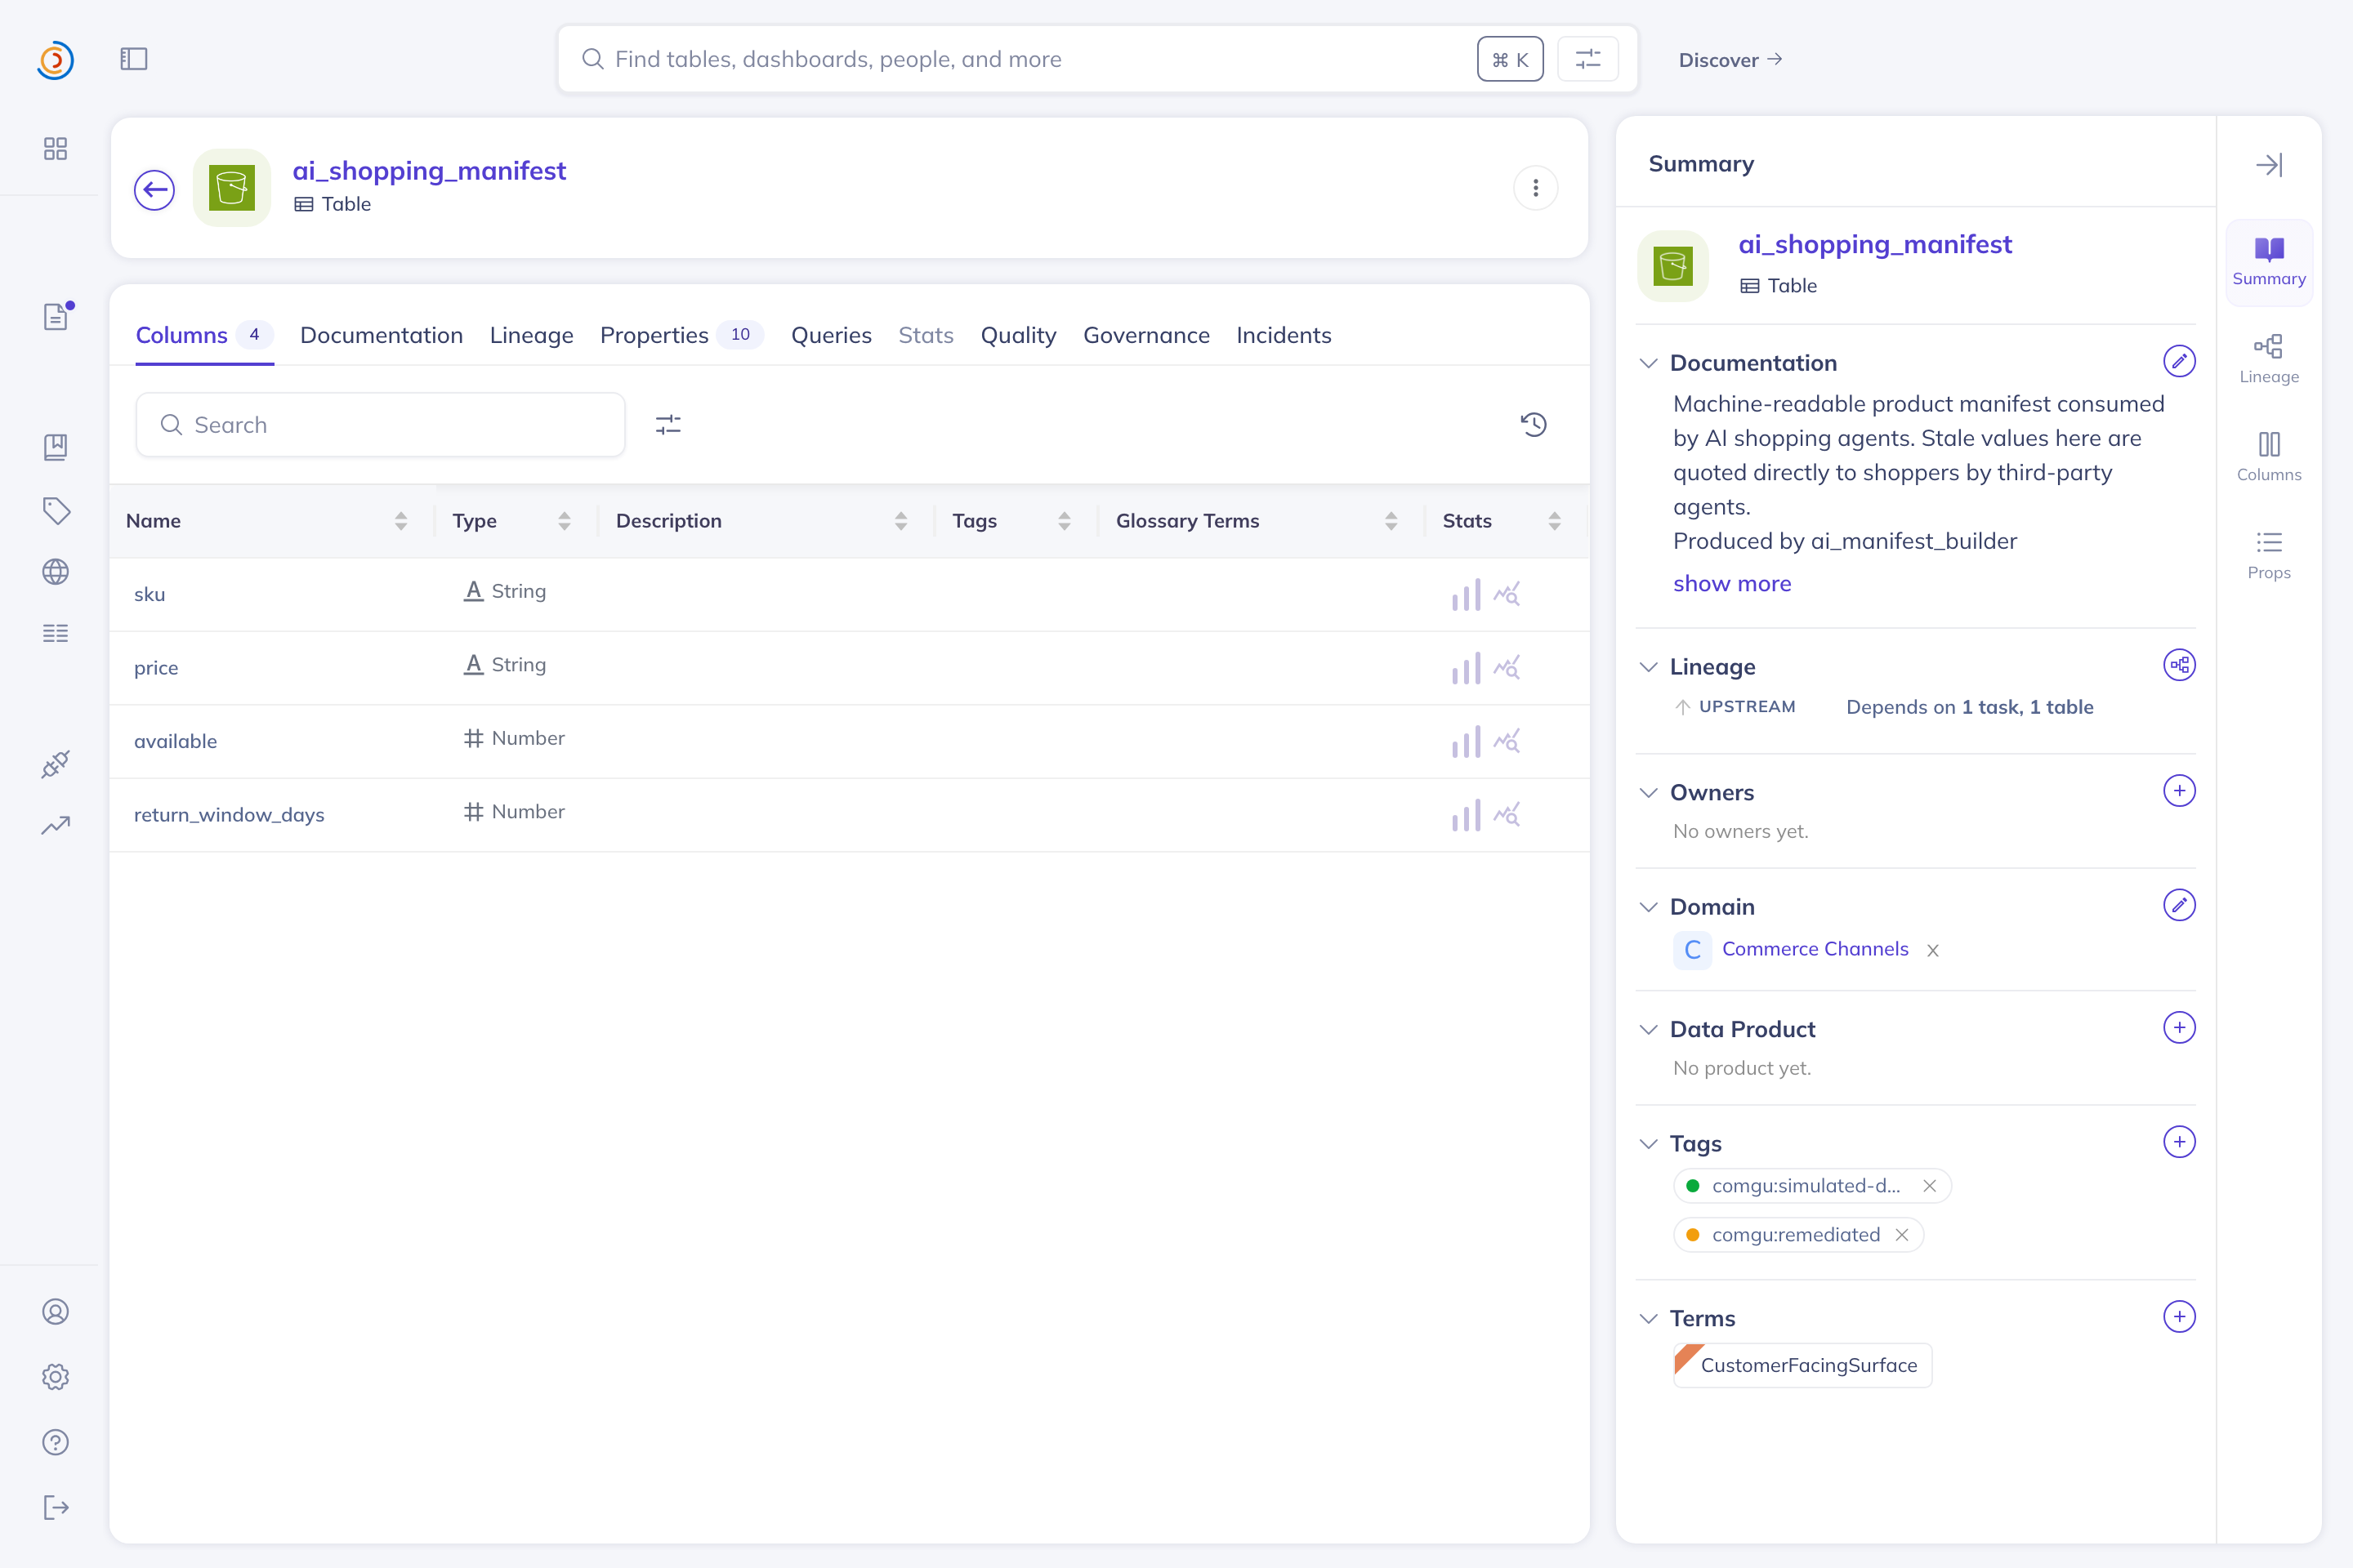This screenshot has height=1568, width=2353.
Task: Add a glossary term with the plus icon
Action: (x=2179, y=1317)
